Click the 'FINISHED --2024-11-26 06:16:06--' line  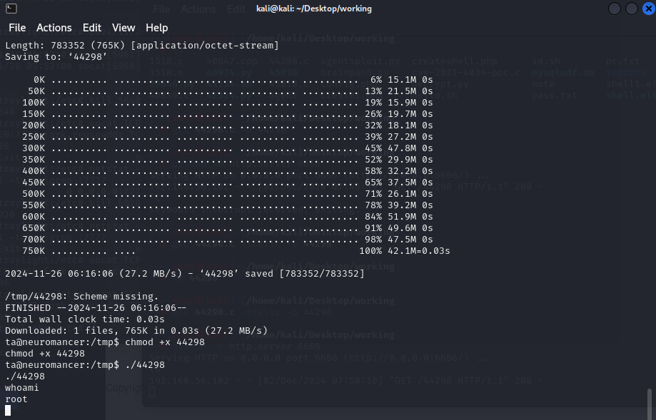tap(96, 307)
